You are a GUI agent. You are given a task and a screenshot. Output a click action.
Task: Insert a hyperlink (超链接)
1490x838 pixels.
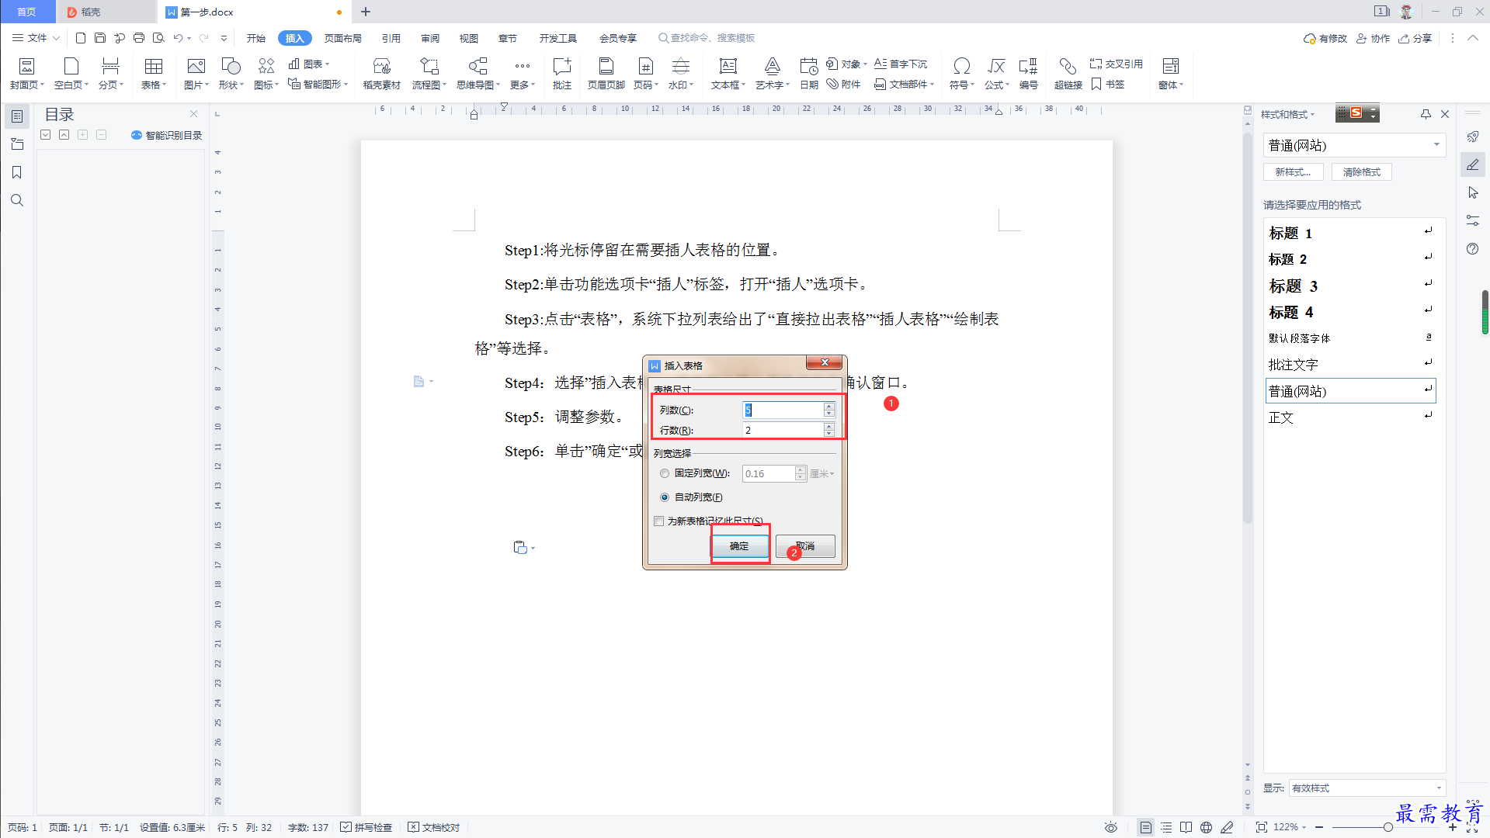1068,74
